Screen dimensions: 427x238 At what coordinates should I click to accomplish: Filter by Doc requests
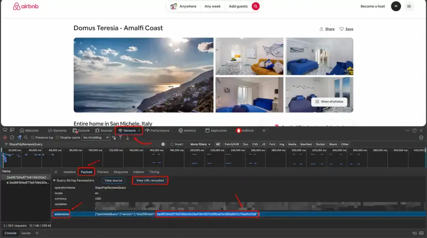click(x=246, y=144)
